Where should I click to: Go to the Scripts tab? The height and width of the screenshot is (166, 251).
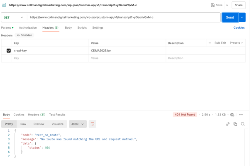point(82,28)
